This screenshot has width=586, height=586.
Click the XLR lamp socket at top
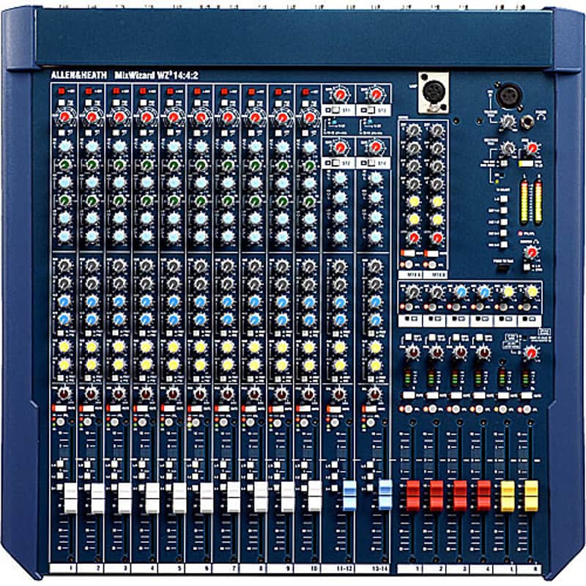pos(433,92)
